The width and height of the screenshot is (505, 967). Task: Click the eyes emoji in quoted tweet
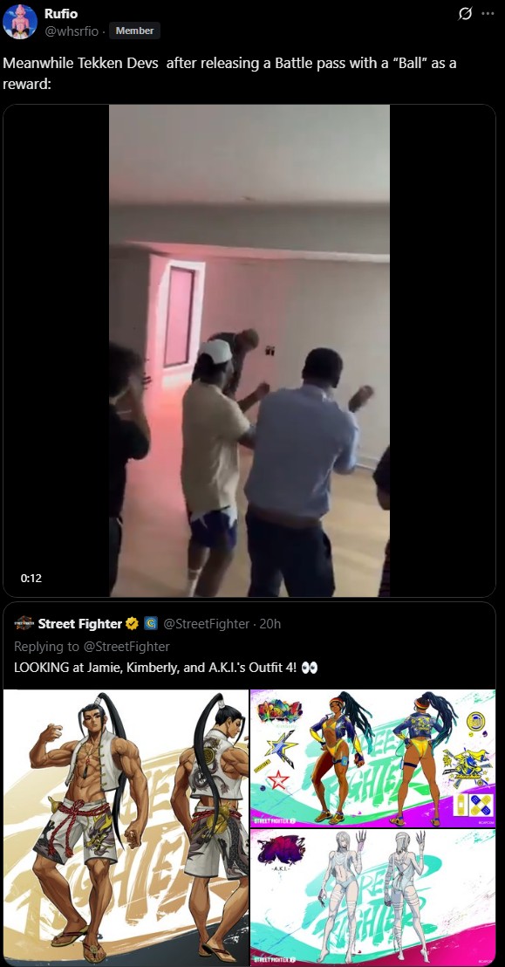[311, 668]
